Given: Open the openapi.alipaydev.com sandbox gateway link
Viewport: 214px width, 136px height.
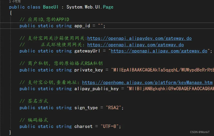Looking at the screenshot, I should 139,38.
